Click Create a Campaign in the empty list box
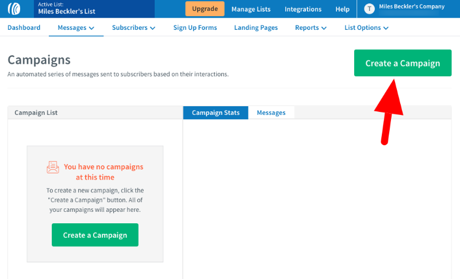This screenshot has width=460, height=279. pyautogui.click(x=95, y=235)
